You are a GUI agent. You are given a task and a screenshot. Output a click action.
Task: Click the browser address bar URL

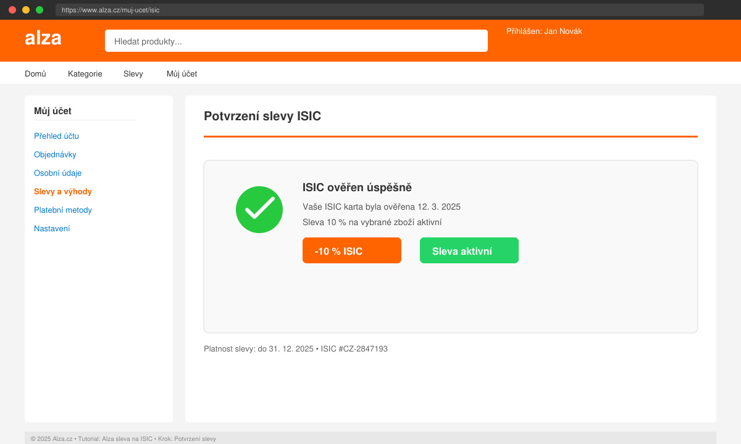point(380,10)
